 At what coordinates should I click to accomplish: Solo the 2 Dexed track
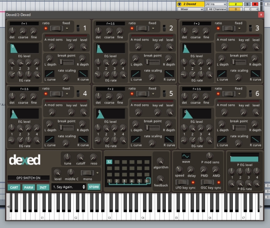pyautogui.click(x=248, y=4)
